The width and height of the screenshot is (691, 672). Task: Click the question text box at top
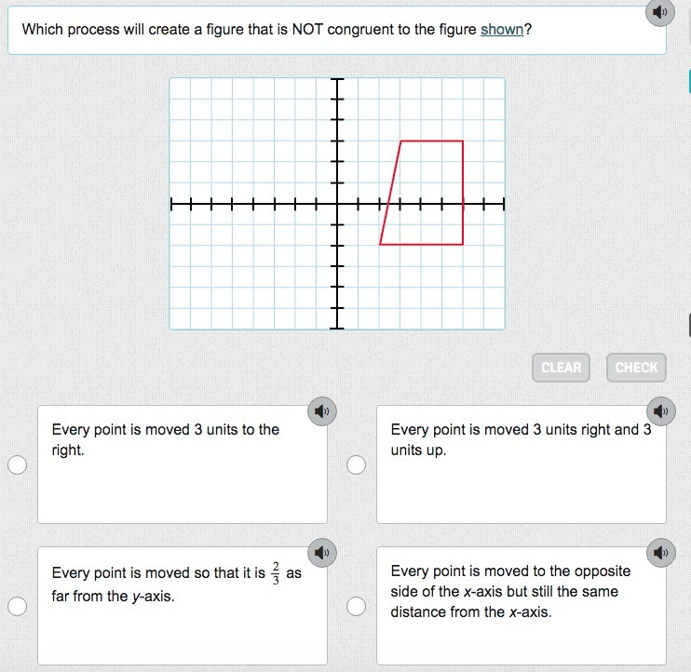point(279,30)
